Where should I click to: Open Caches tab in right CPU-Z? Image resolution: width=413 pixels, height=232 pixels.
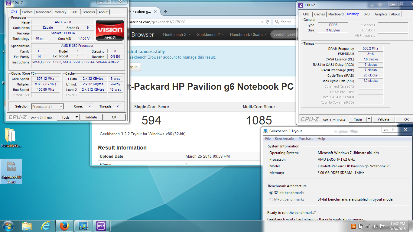pos(320,14)
